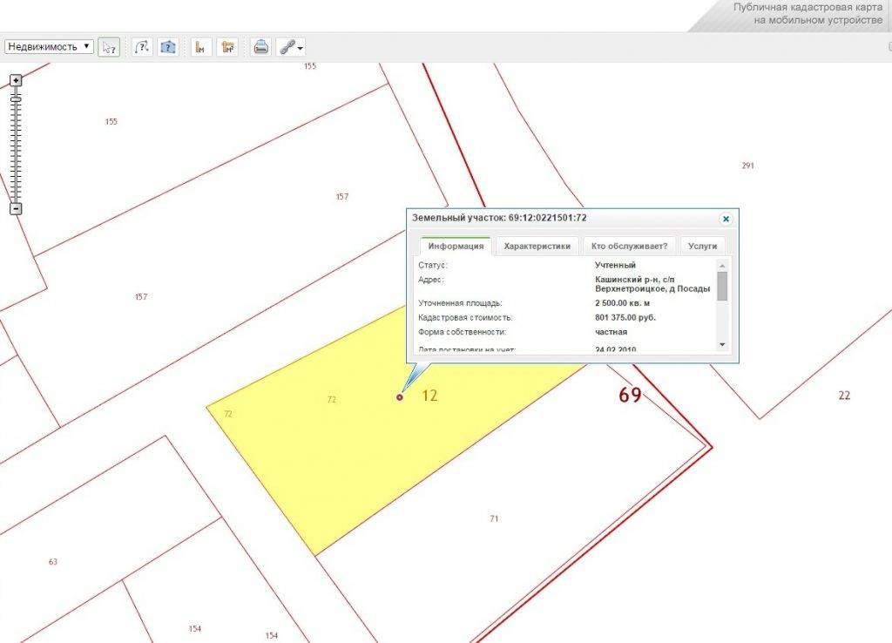Activate the area measurement tool

pos(227,47)
